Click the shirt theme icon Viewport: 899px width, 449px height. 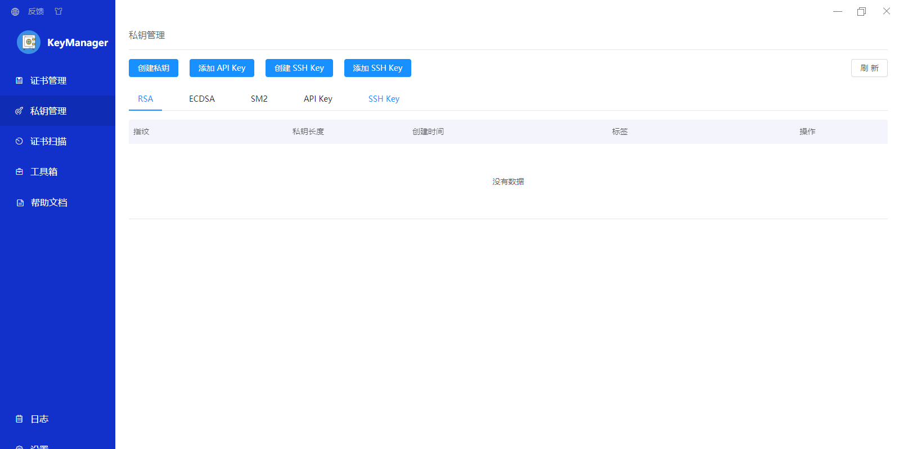pyautogui.click(x=59, y=12)
